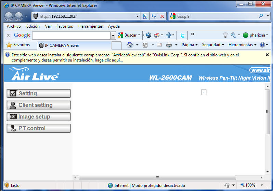Click the Google toolbar search field
The width and height of the screenshot is (273, 191).
(x=71, y=36)
